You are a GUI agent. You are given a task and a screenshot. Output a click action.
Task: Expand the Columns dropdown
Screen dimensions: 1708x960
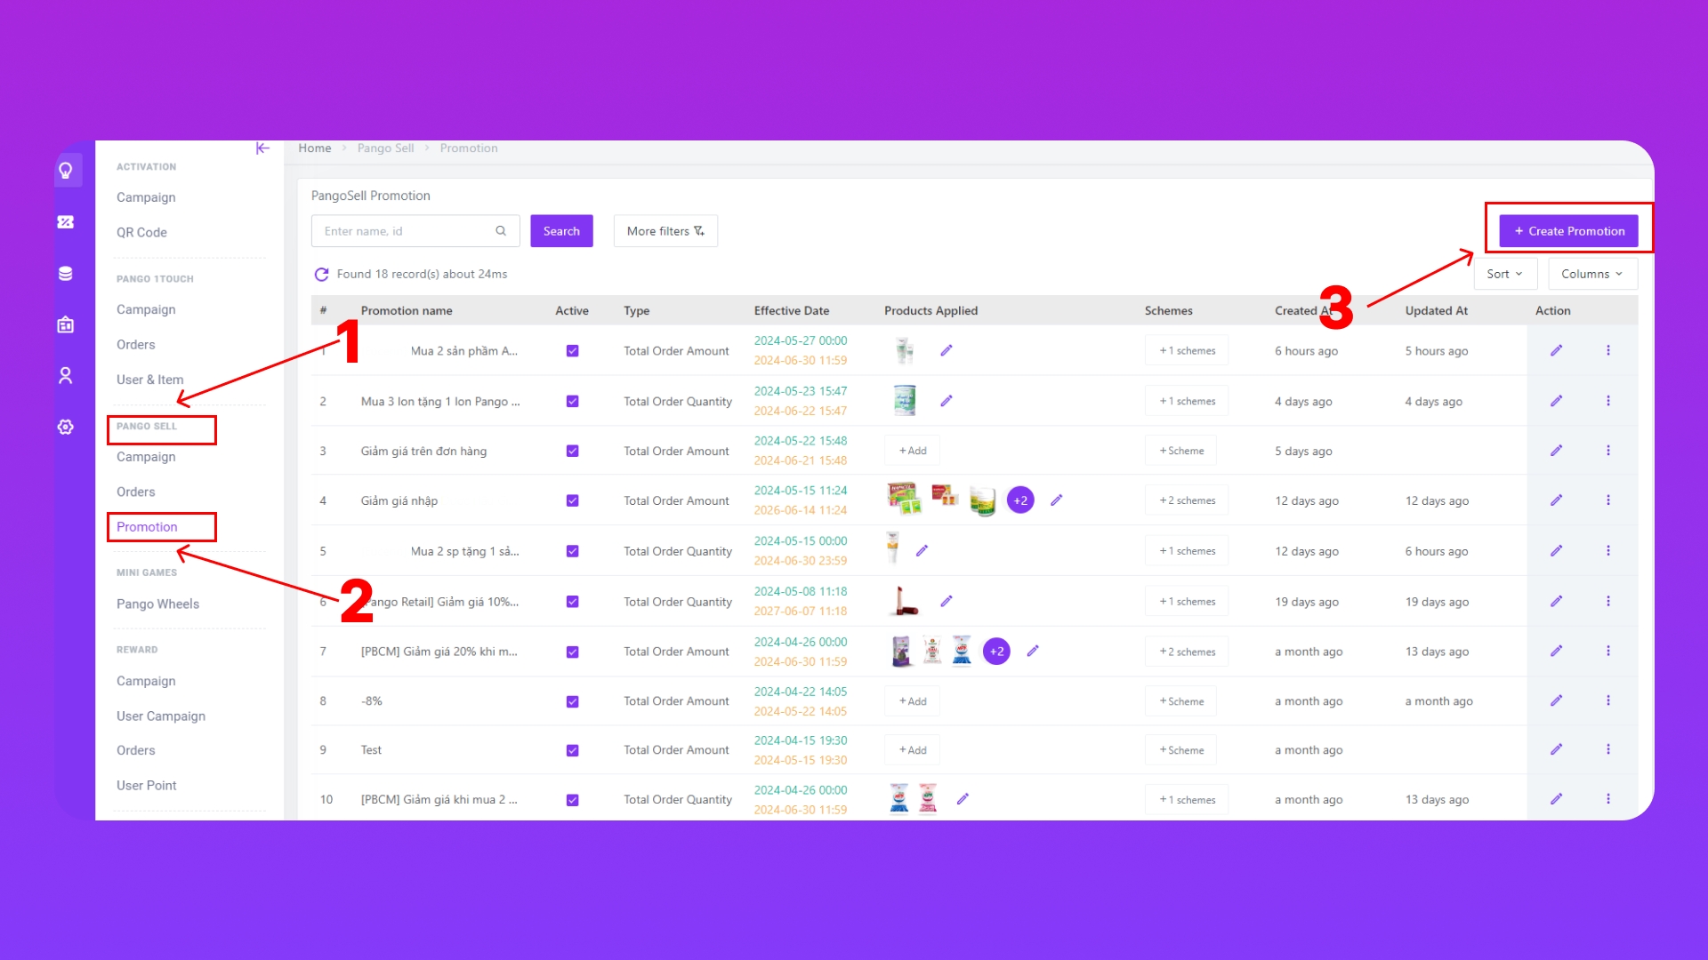pyautogui.click(x=1591, y=275)
